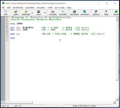Viewport: 120px width, 108px height.
Task: Click the 'ret' instruction on line 11
Action: pos(13,38)
